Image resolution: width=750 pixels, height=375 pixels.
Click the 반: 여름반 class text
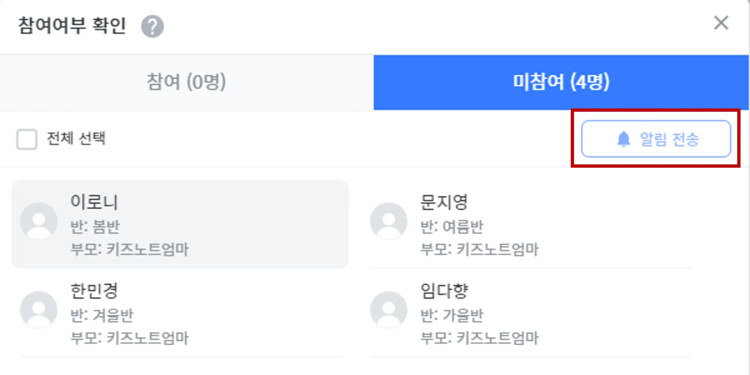tap(452, 227)
